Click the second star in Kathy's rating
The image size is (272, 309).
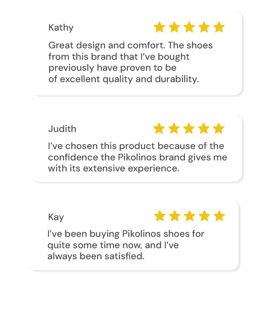pyautogui.click(x=174, y=27)
